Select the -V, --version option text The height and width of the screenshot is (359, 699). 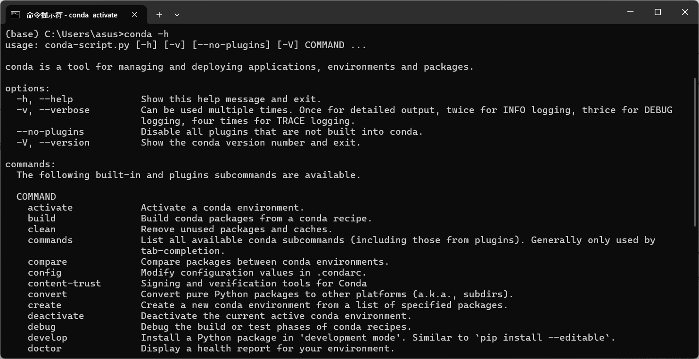click(x=53, y=142)
